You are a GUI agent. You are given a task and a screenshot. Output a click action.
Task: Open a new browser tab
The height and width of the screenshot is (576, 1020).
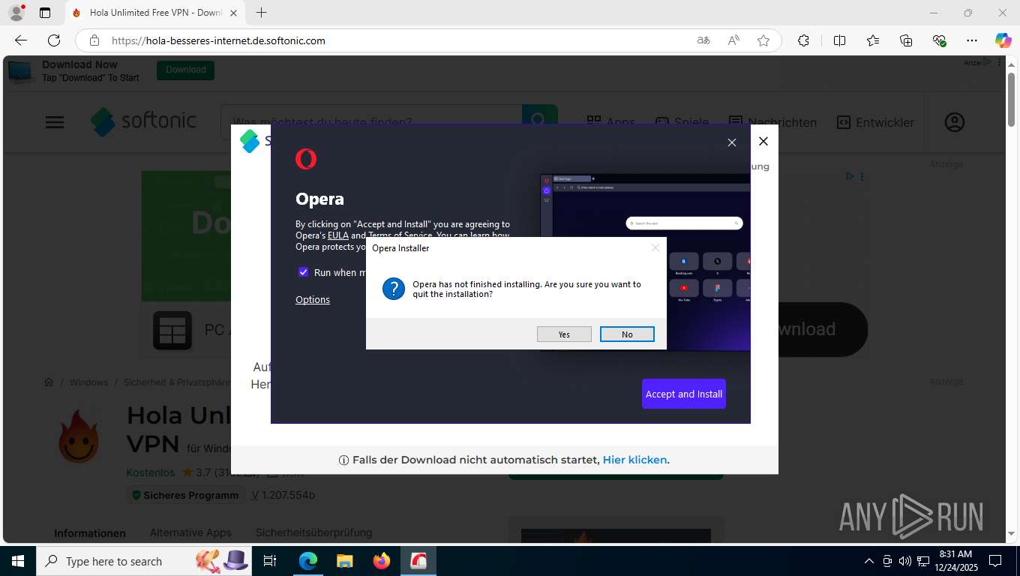click(261, 13)
